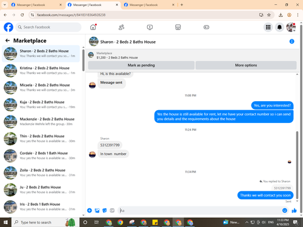Click the Windows taskbar search box
This screenshot has height=227, width=303.
tap(45, 222)
